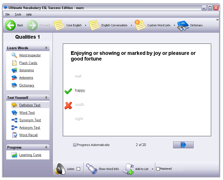
Task: Open the Tools menu
Action: (x=18, y=14)
